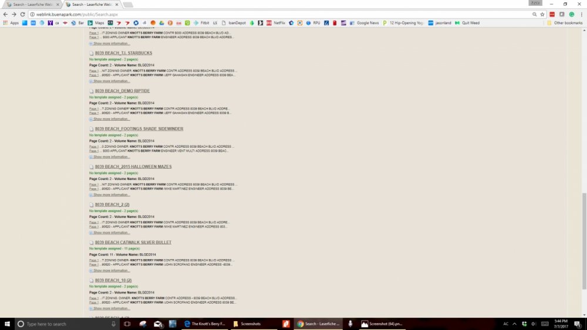Open the loanDepot bookmark
The width and height of the screenshot is (587, 330).
234,23
